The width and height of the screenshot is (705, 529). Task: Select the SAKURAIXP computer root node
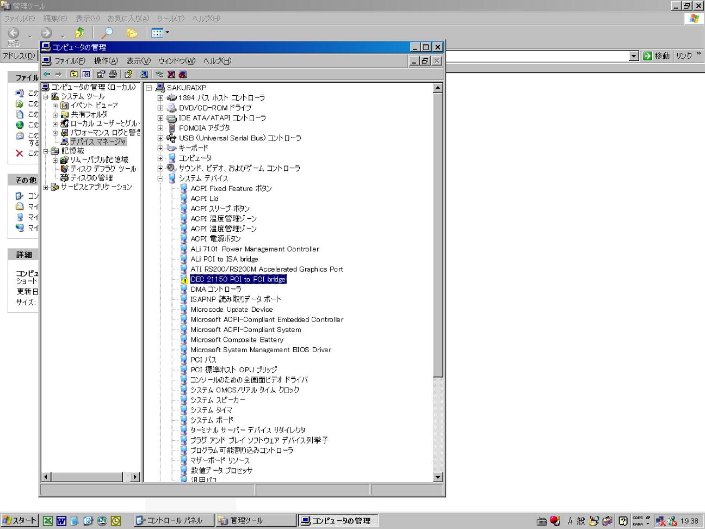[187, 88]
